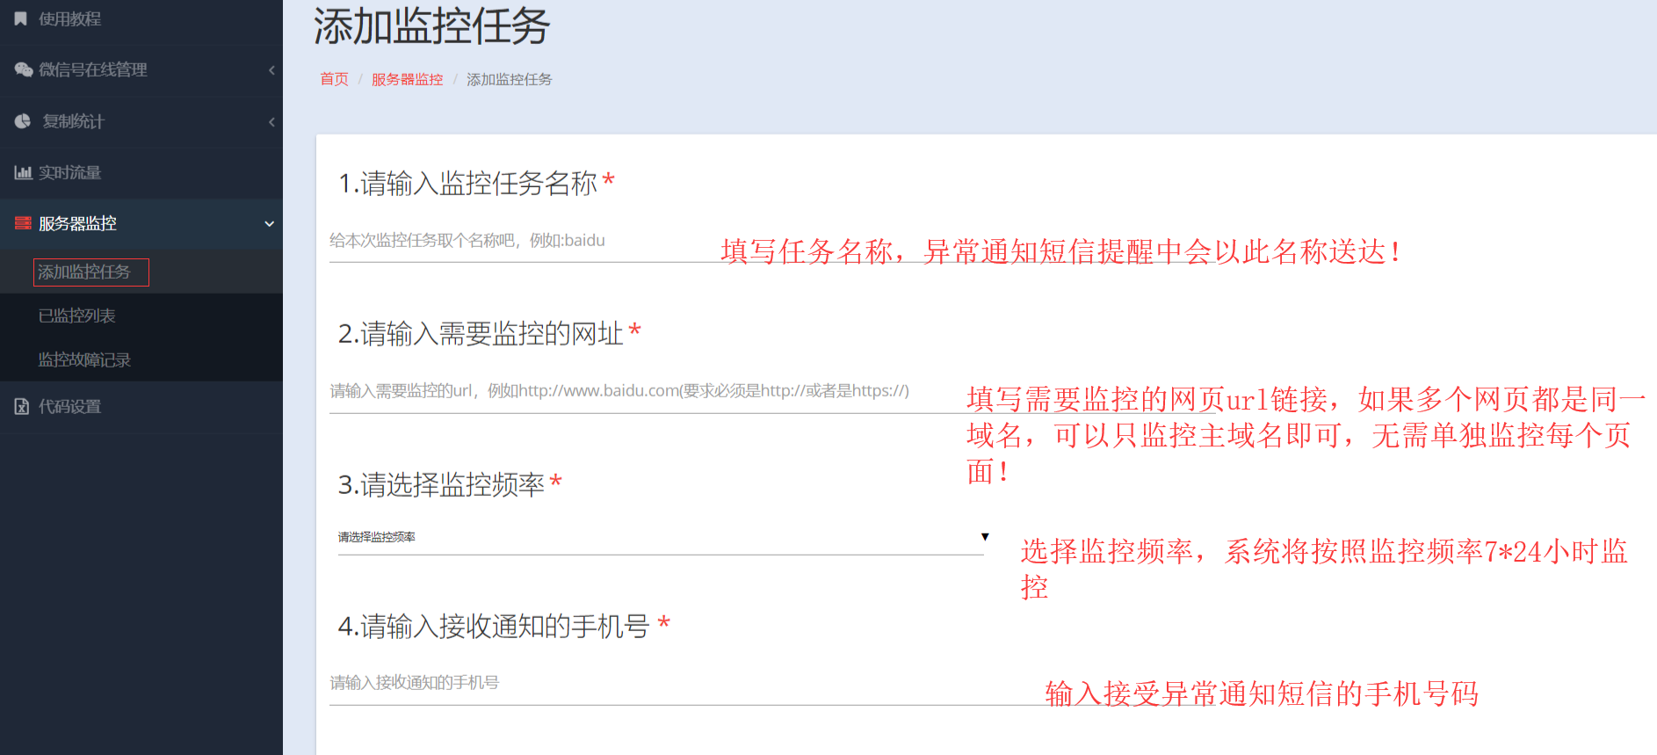Screen dimensions: 1657x755
Task: Click the bar chart icon beside 实时流量
Action: [x=23, y=172]
